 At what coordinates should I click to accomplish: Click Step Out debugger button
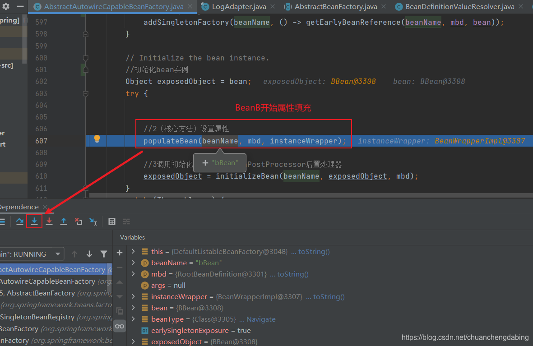click(64, 221)
